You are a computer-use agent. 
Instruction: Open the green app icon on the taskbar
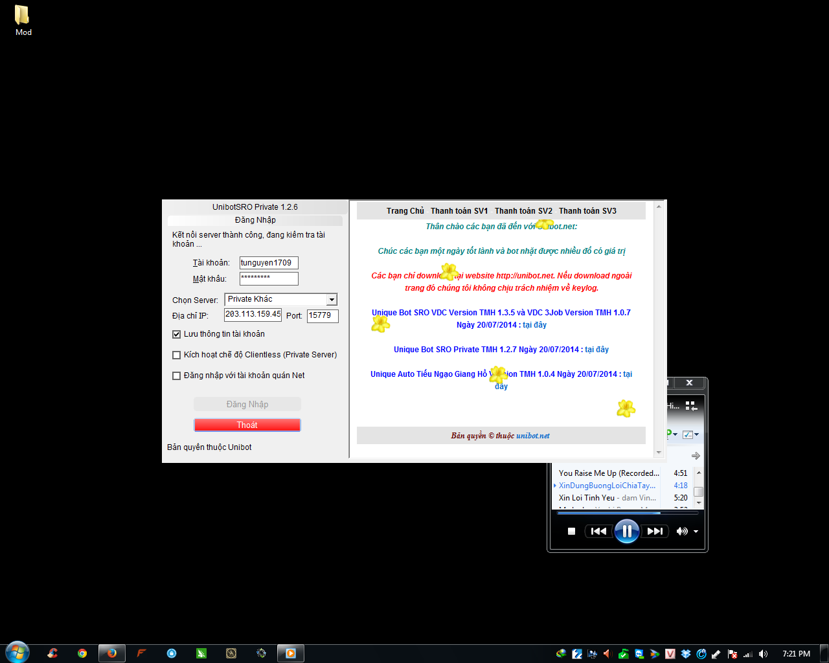pos(201,653)
